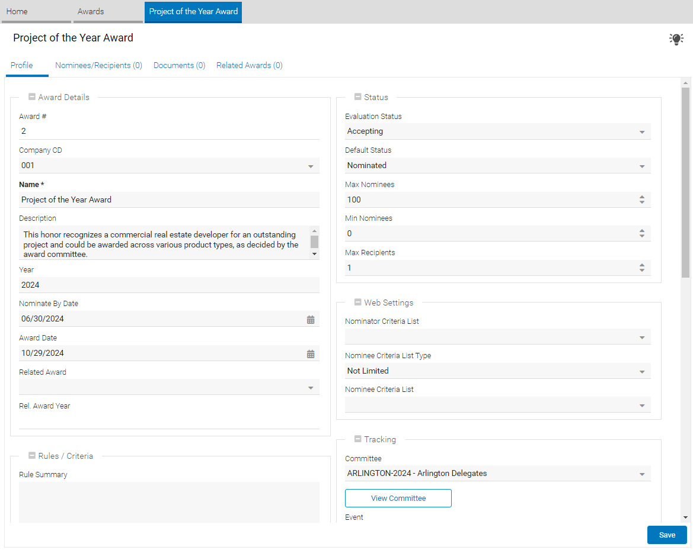The width and height of the screenshot is (693, 550).
Task: Collapse the Award Details section
Action: click(32, 97)
